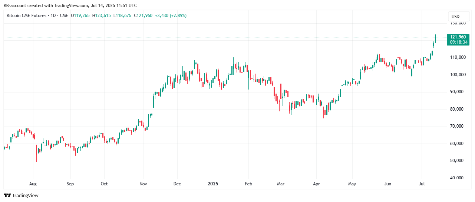
Task: Click the change value +3,430 (+2.89%)
Action: (171, 16)
